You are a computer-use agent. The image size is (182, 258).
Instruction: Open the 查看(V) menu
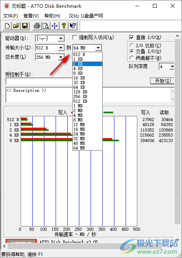tap(31, 16)
